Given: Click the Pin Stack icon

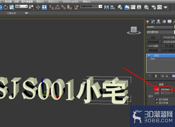Looking at the screenshot, I should (x=149, y=76).
